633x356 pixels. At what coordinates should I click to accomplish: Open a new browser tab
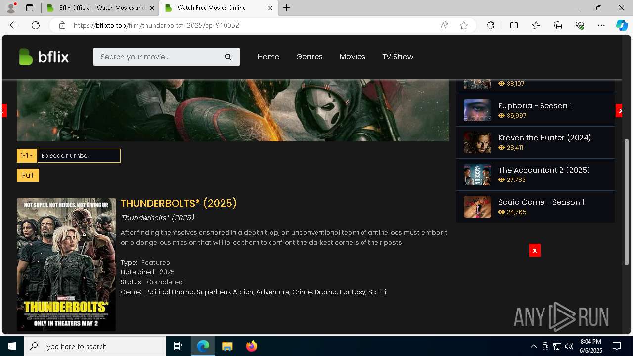286,8
